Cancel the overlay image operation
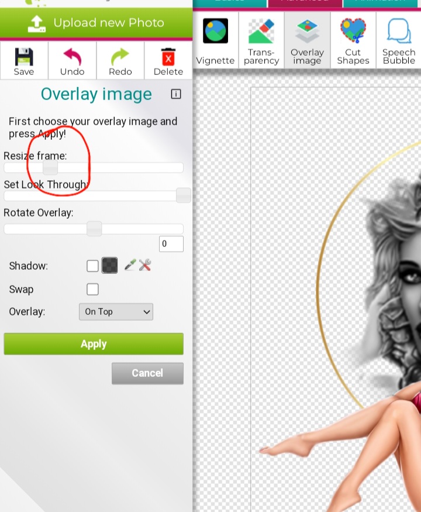This screenshot has width=421, height=512. click(147, 373)
